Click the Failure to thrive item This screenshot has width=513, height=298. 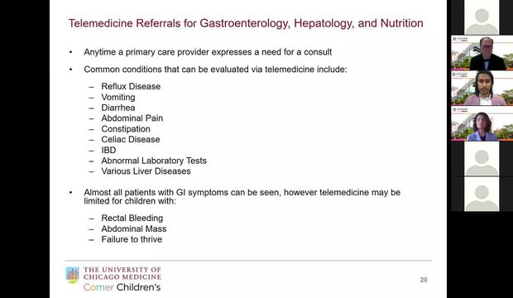click(132, 239)
